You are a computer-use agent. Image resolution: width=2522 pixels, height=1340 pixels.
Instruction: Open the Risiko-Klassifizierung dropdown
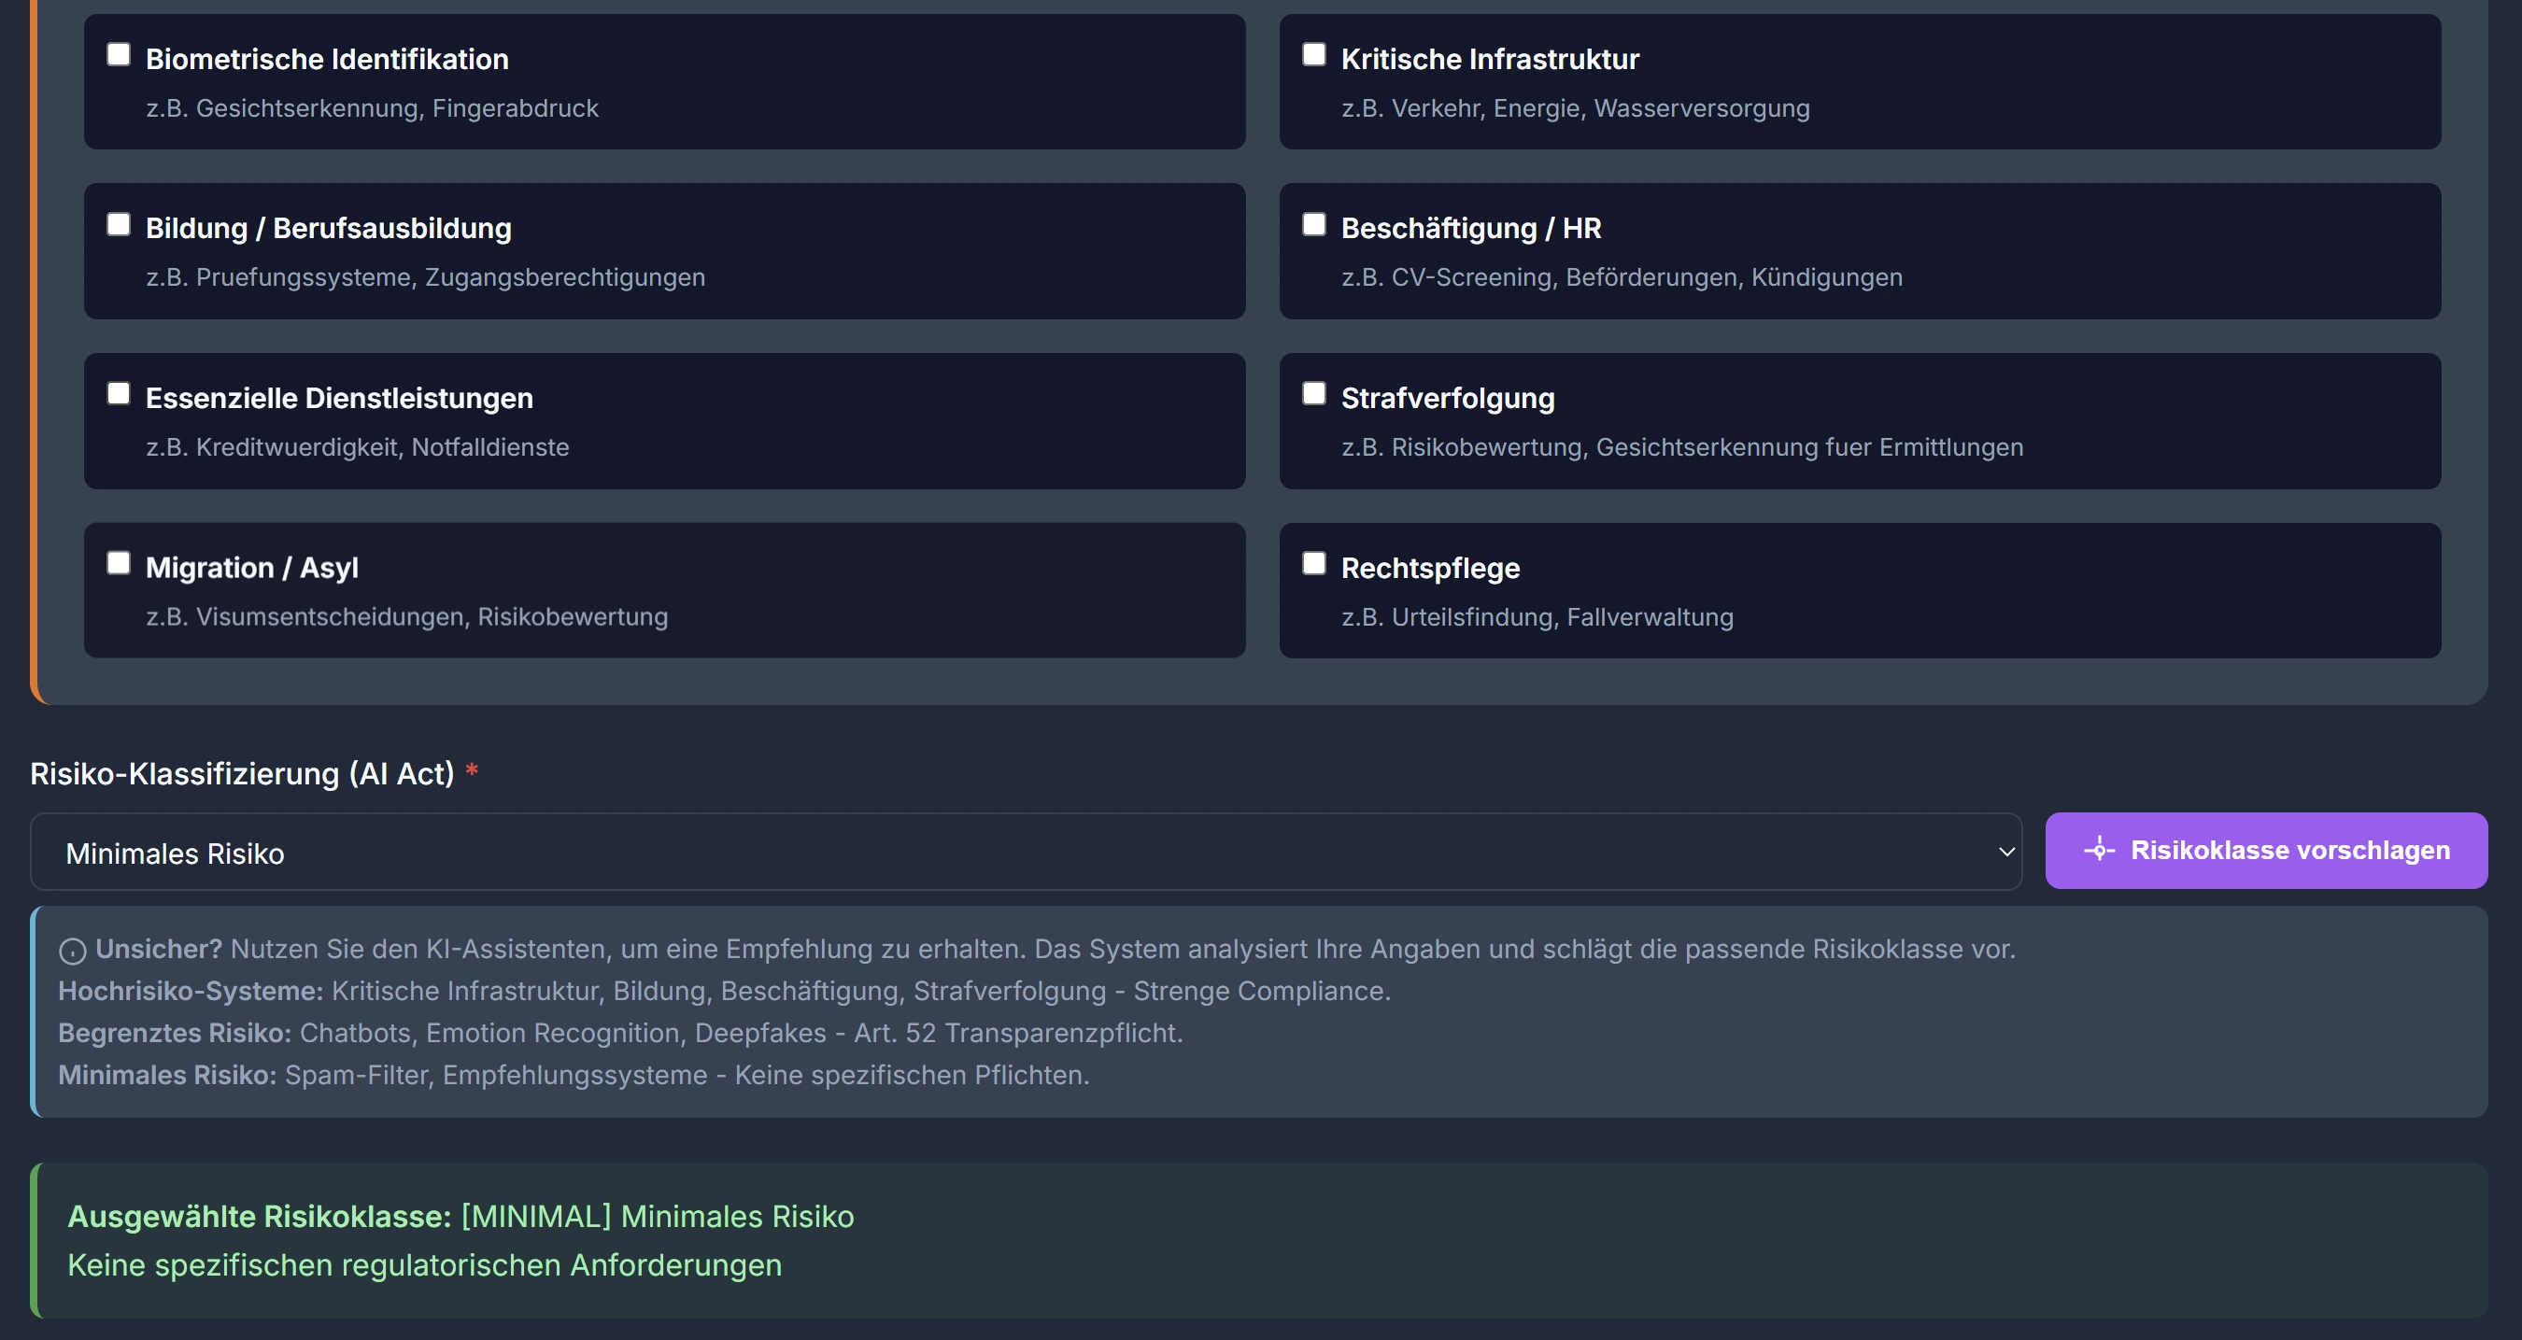(1024, 853)
